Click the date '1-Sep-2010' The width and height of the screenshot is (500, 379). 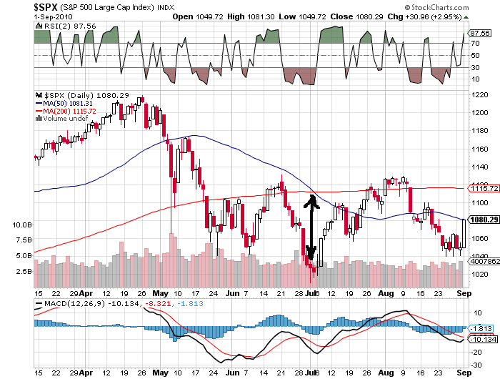click(x=54, y=17)
